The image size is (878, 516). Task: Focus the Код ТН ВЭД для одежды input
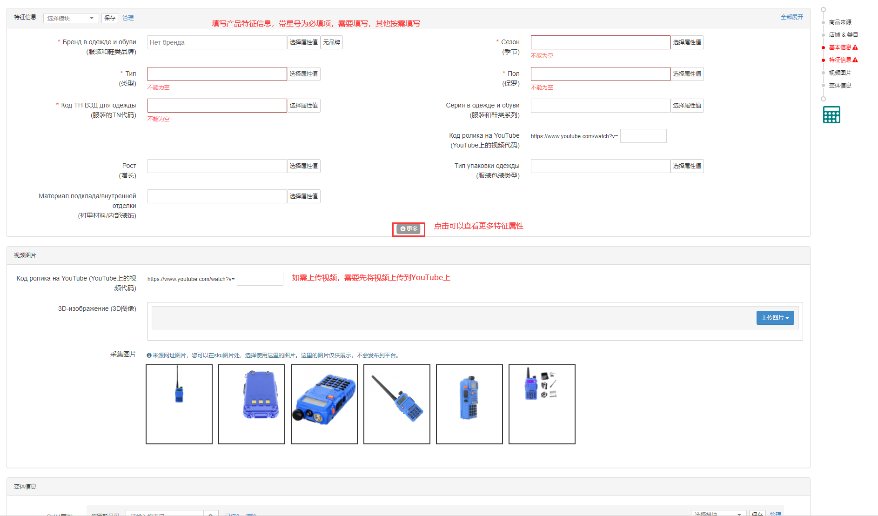tap(217, 106)
